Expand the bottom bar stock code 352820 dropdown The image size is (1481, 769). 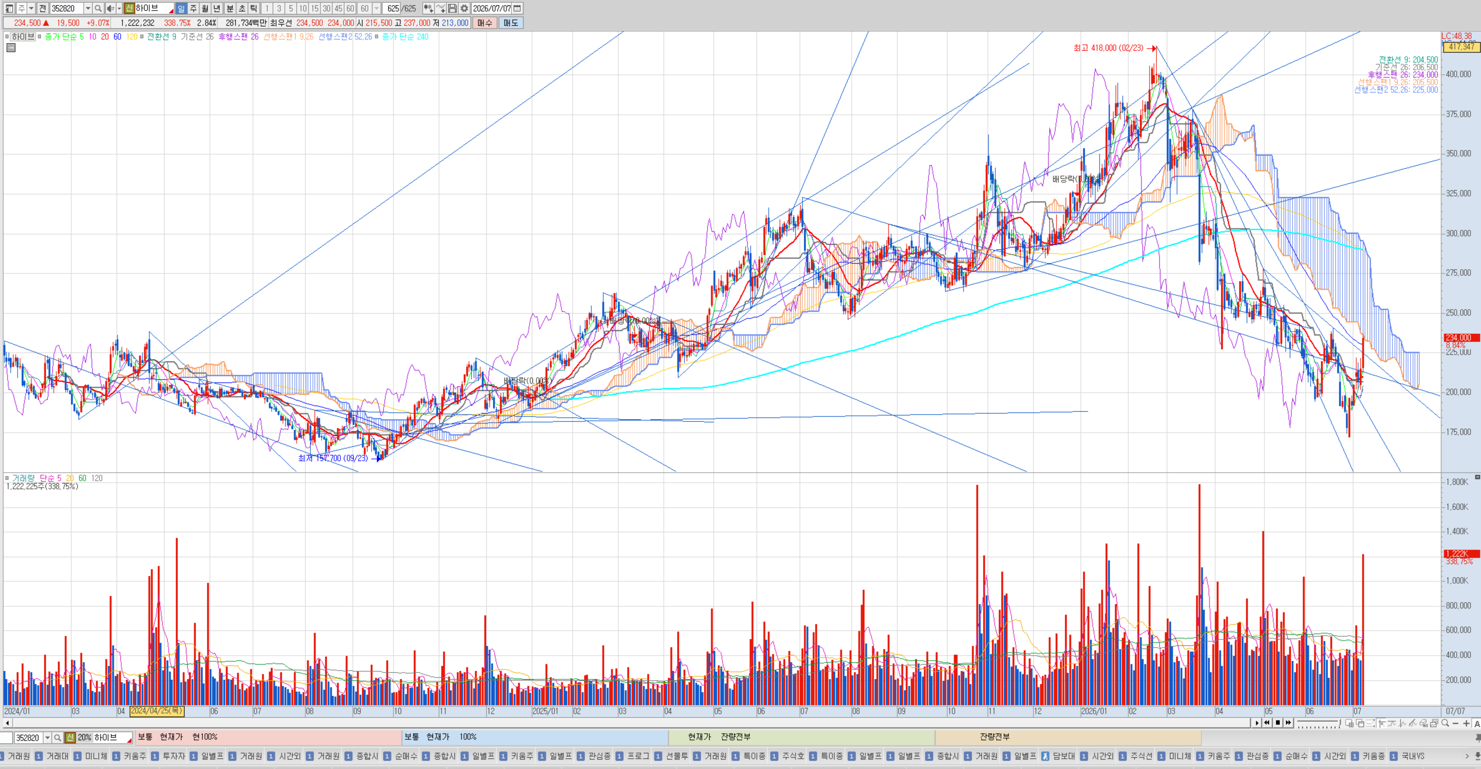[48, 738]
